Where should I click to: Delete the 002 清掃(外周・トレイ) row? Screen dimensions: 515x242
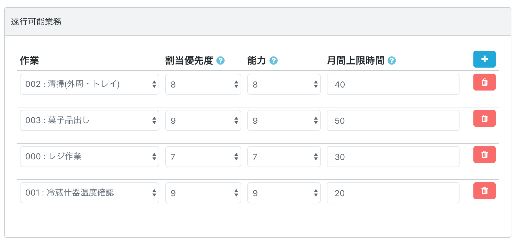[x=484, y=82]
